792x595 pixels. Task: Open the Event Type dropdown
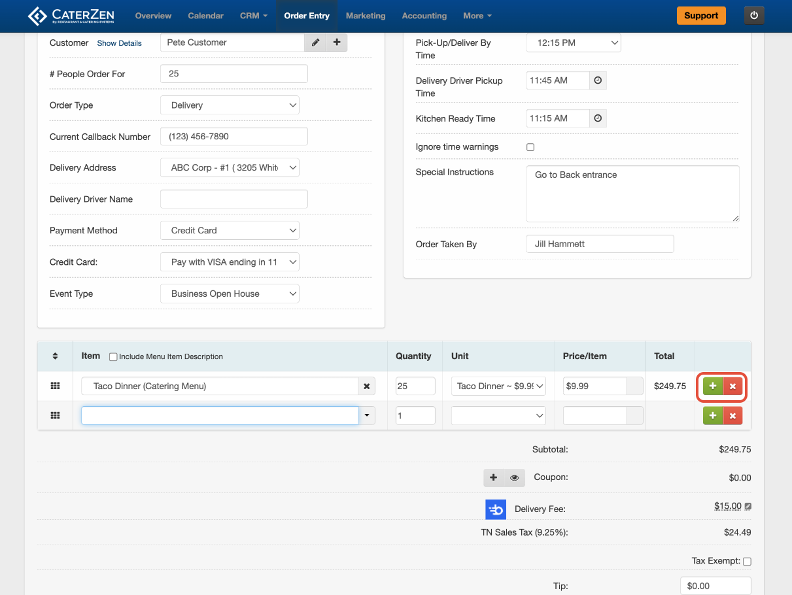pyautogui.click(x=230, y=294)
